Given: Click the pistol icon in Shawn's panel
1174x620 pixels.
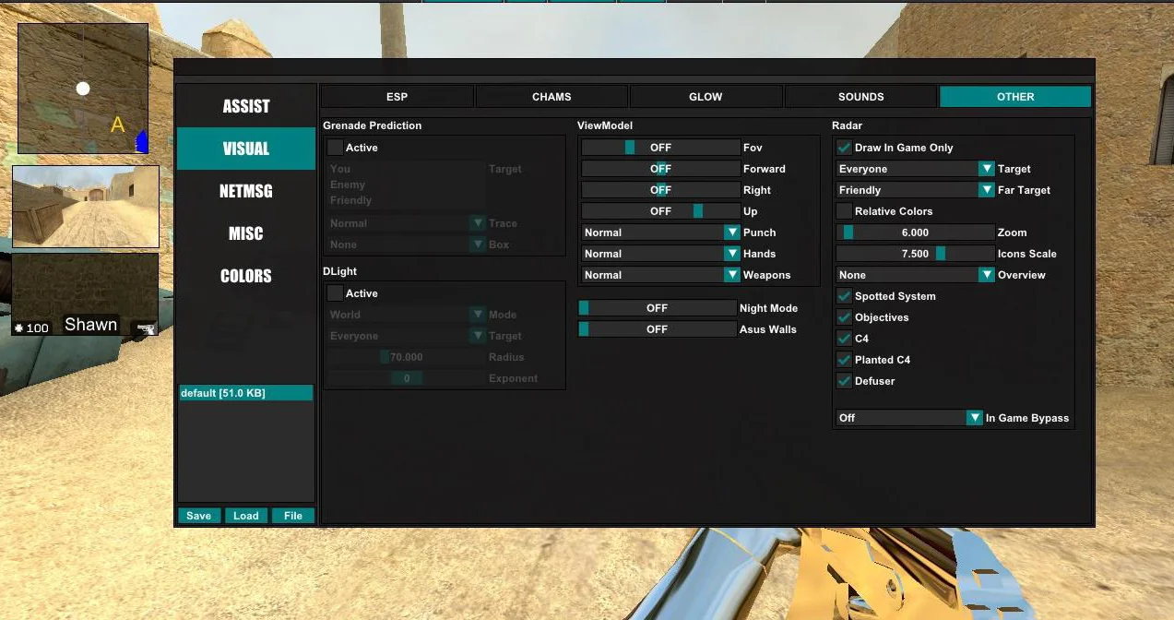Looking at the screenshot, I should (145, 328).
